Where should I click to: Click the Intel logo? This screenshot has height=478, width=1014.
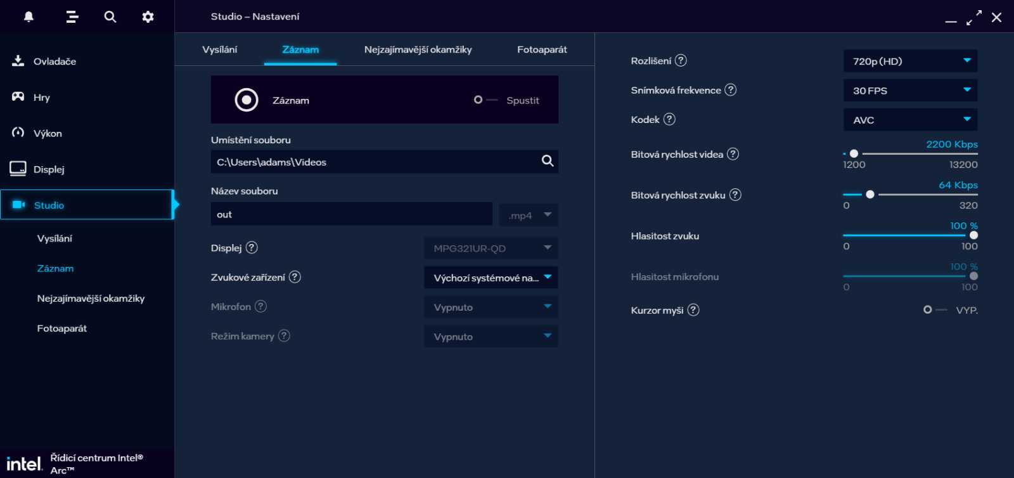point(24,463)
